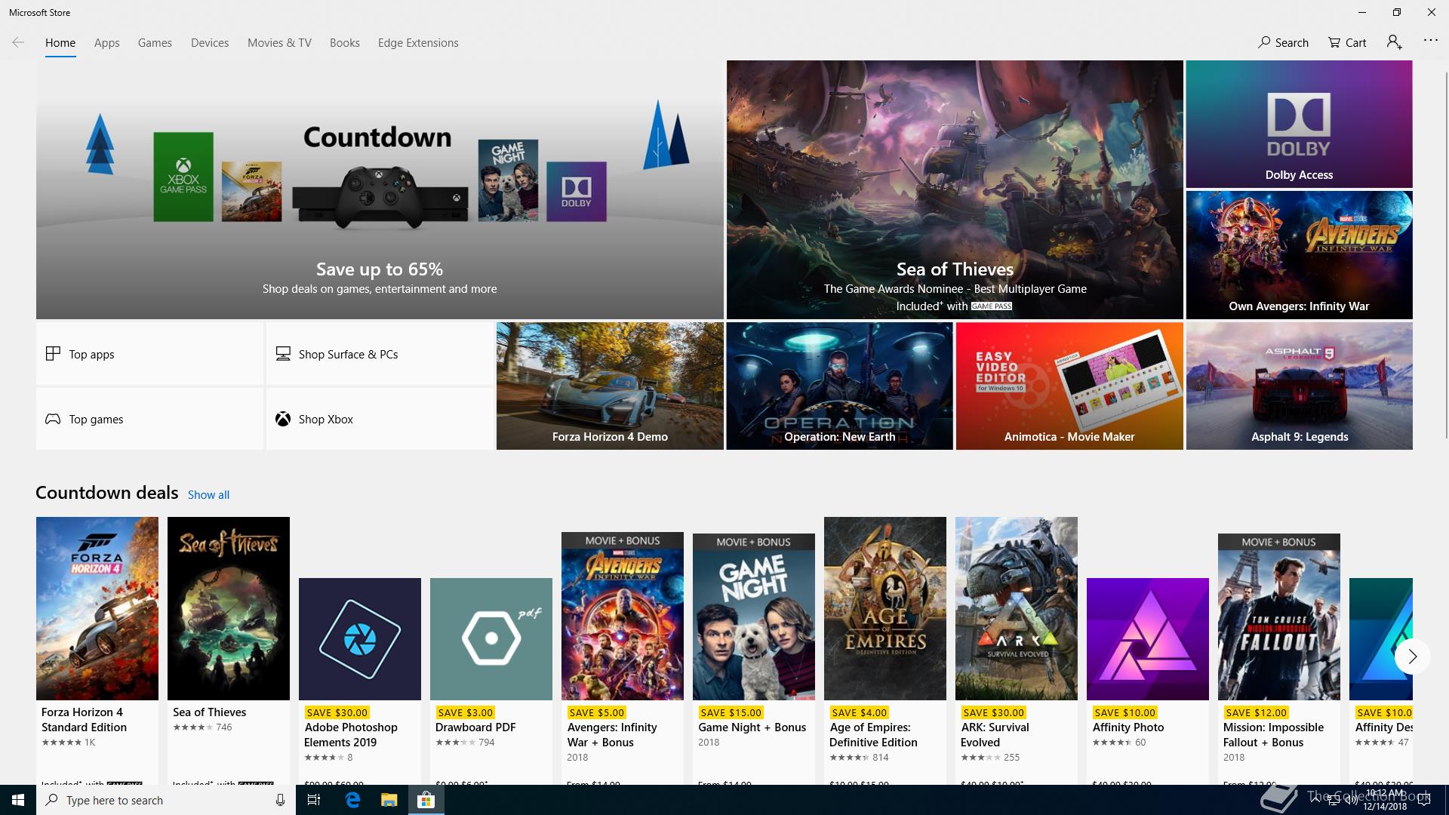Switch to the Edge Extensions tab
This screenshot has width=1449, height=815.
tap(418, 43)
